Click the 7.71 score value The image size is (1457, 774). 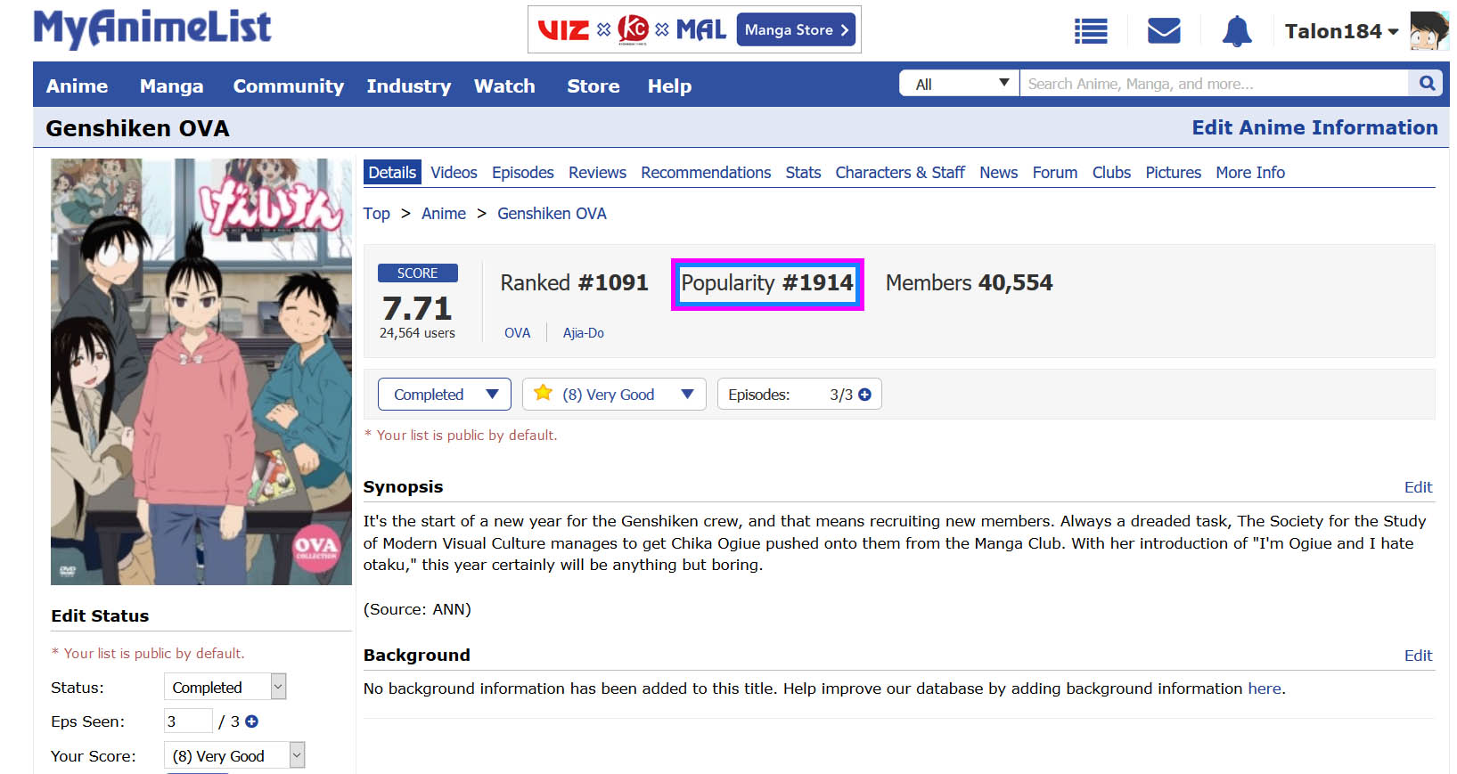pyautogui.click(x=417, y=308)
